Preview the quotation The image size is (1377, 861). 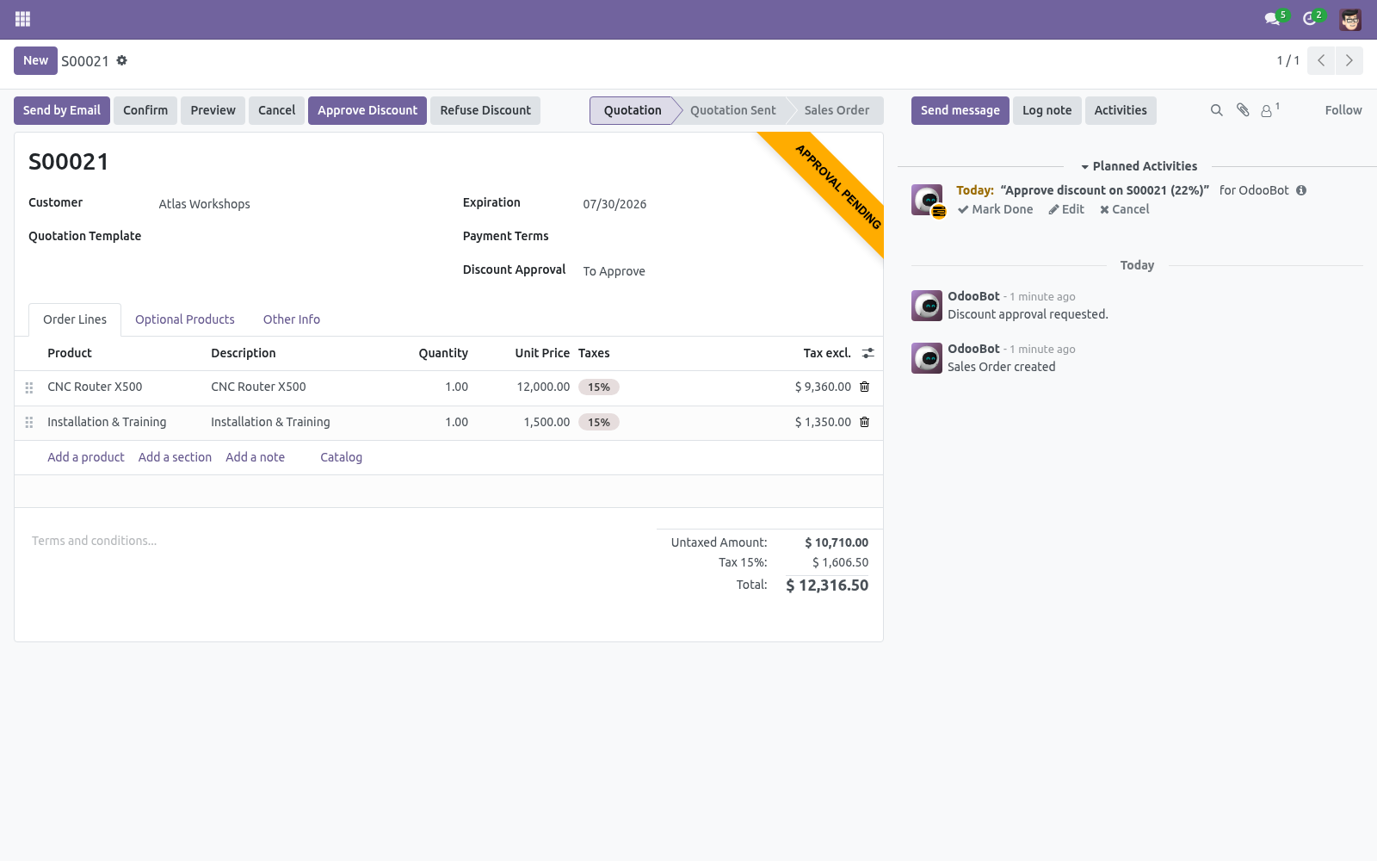[213, 110]
